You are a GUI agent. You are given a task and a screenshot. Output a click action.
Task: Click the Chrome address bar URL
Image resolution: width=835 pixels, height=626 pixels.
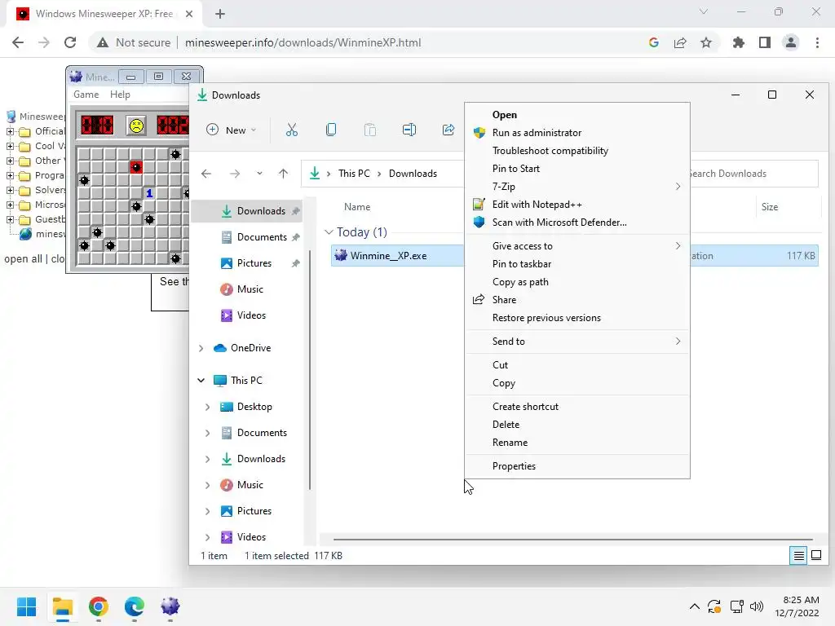(x=303, y=42)
